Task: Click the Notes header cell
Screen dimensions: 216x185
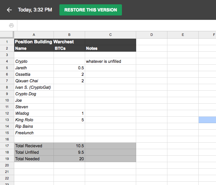Action: coord(110,48)
